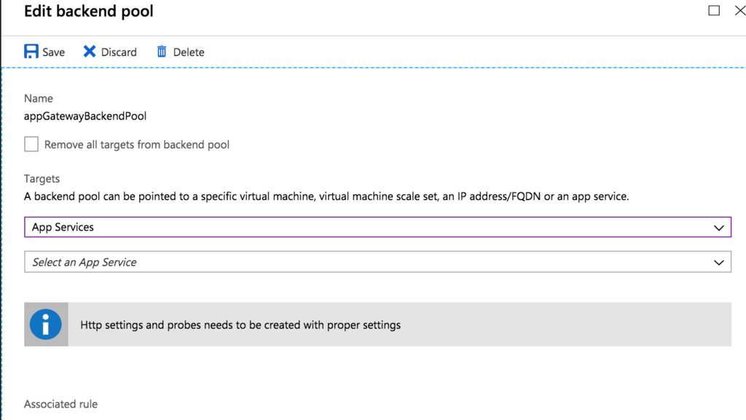Click the Http settings and probes info message
Screen dimensions: 746x420
pyautogui.click(x=240, y=325)
